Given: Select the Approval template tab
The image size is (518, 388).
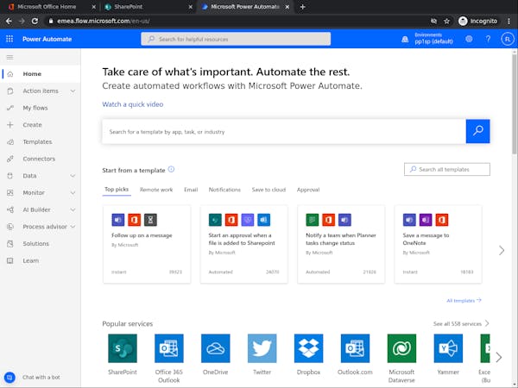Looking at the screenshot, I should 308,190.
